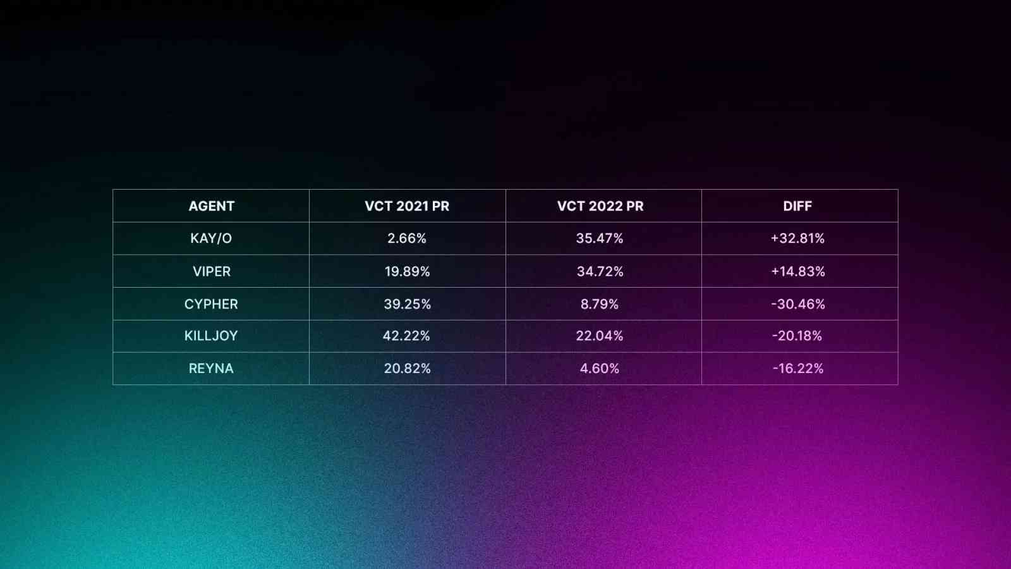The width and height of the screenshot is (1011, 569).
Task: Click the KAY/O agent cell
Action: click(x=211, y=238)
